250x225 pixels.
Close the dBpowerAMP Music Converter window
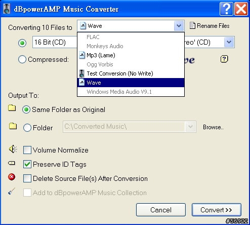click(x=241, y=9)
